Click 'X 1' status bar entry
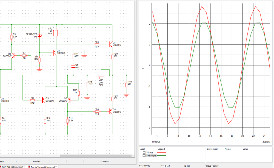Screen dimensions: 274x168 point(17,161)
